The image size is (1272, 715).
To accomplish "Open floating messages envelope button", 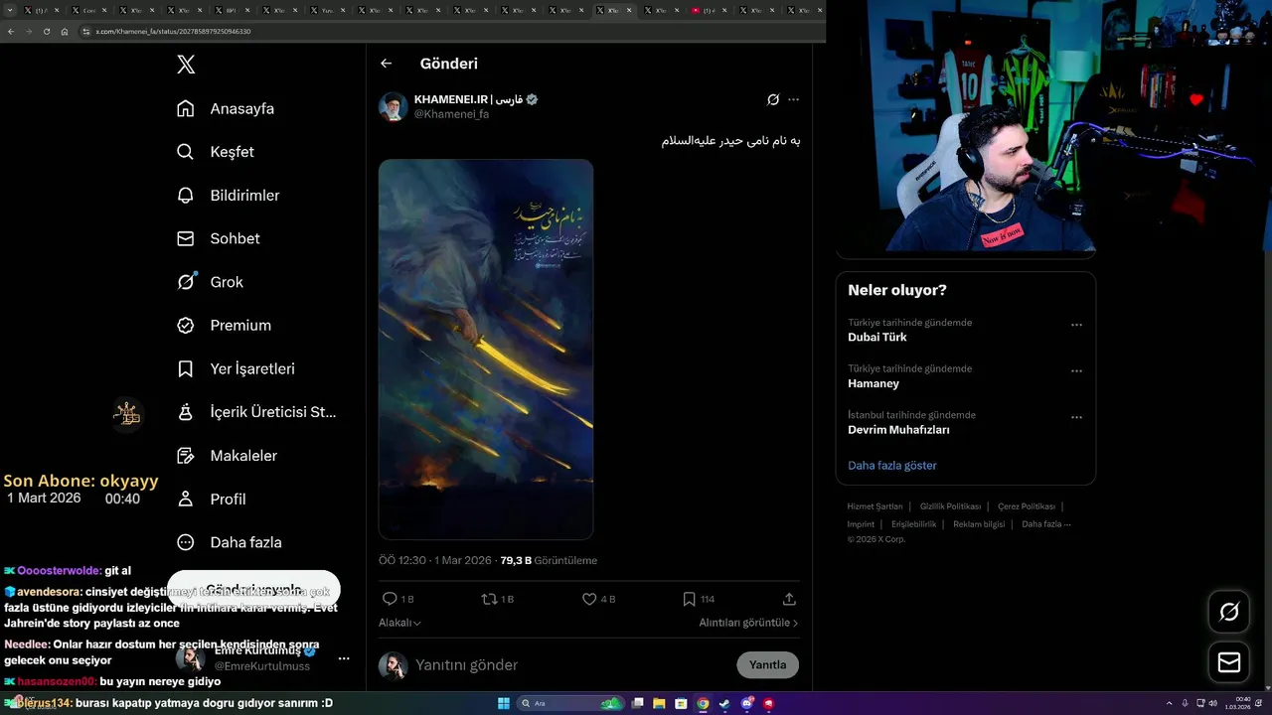I will click(x=1229, y=662).
